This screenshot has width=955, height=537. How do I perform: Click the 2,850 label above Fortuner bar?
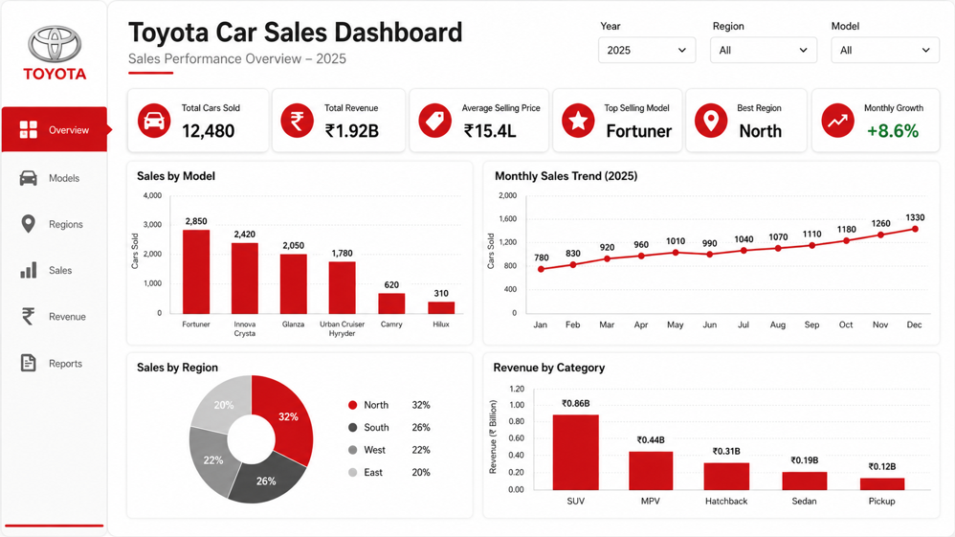click(x=196, y=221)
